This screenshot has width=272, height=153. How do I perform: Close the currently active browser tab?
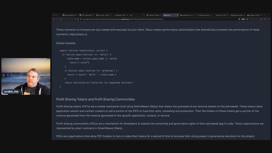click(177, 15)
